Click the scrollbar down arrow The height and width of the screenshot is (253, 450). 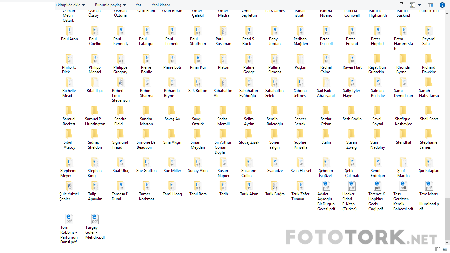tap(447, 243)
